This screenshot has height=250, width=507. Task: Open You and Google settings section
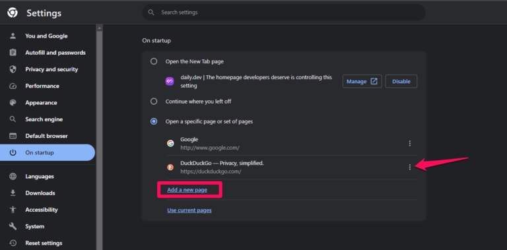(x=48, y=36)
